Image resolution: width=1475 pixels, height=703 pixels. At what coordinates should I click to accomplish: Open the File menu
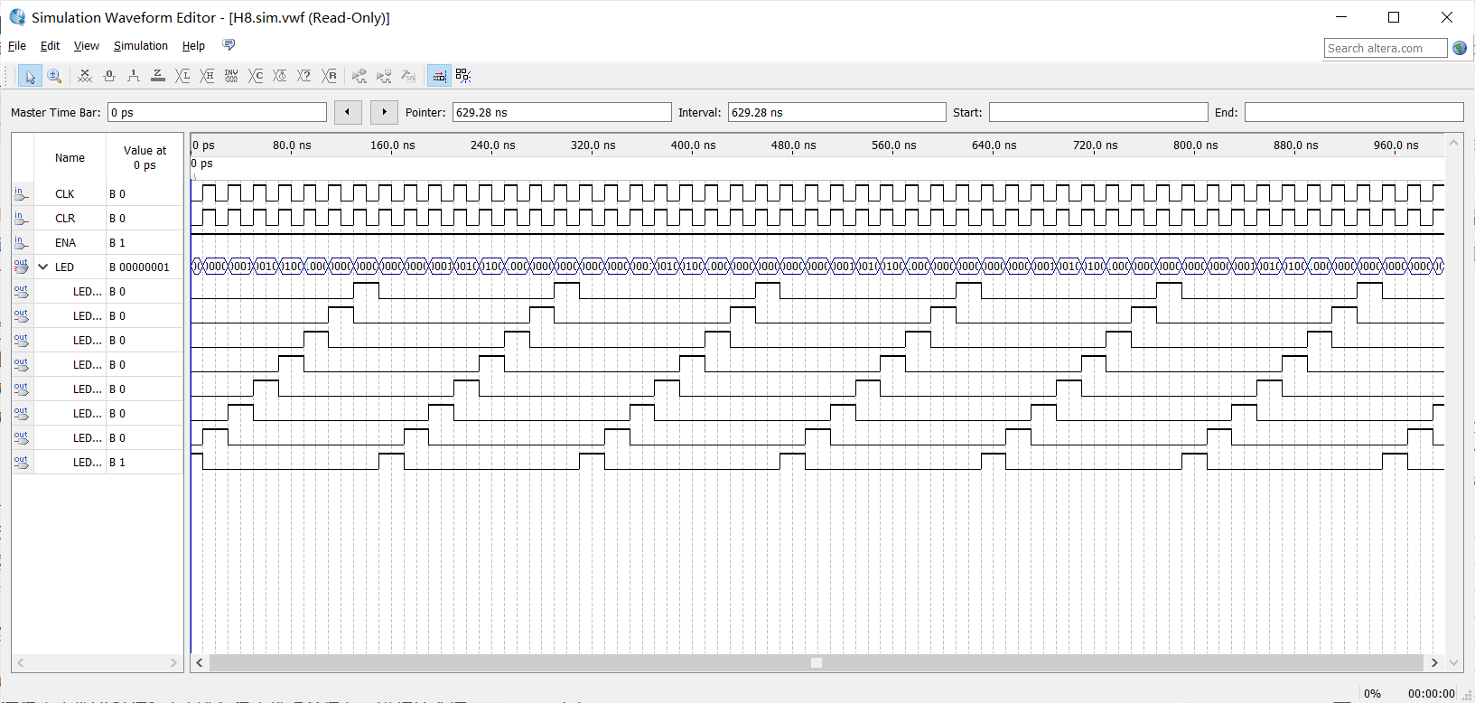tap(17, 46)
